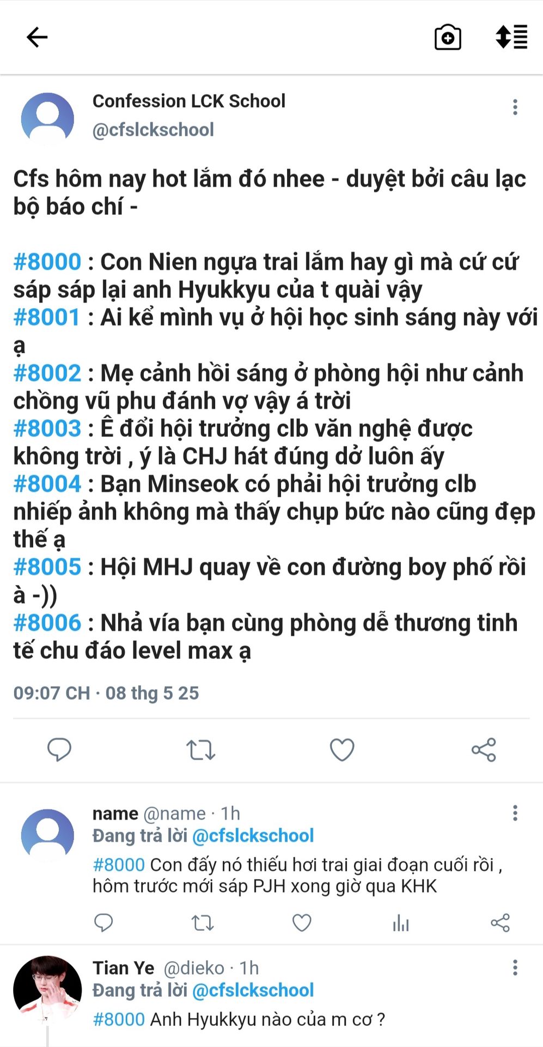
Task: Open the #8006 hashtag in main tweet
Action: pos(47,623)
